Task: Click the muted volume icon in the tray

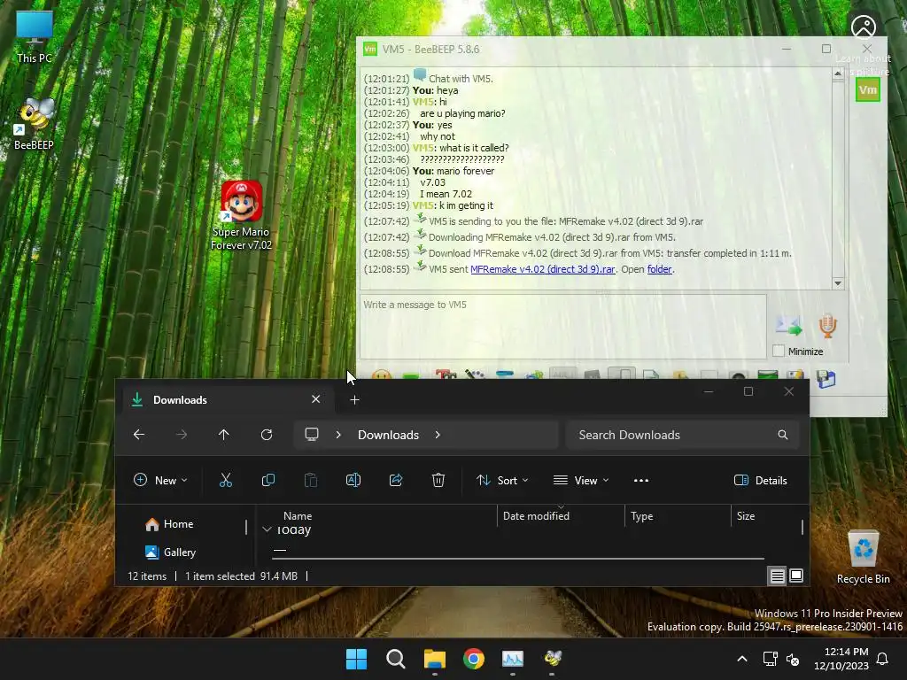Action: coord(793,659)
